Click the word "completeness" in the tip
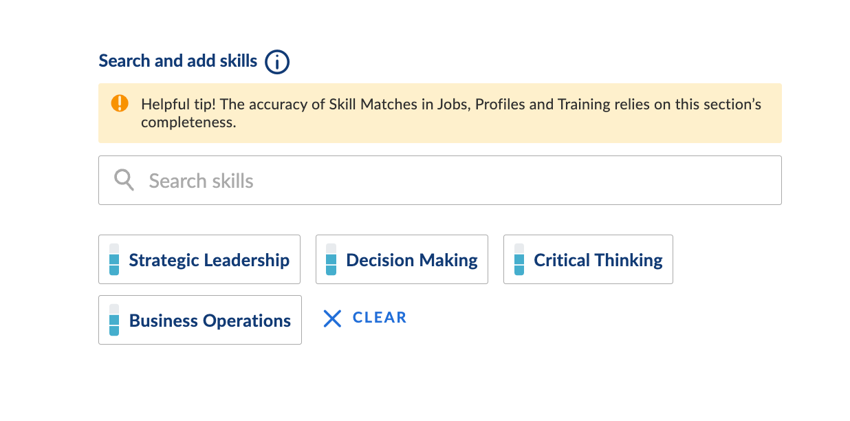The height and width of the screenshot is (421, 850). (x=188, y=122)
